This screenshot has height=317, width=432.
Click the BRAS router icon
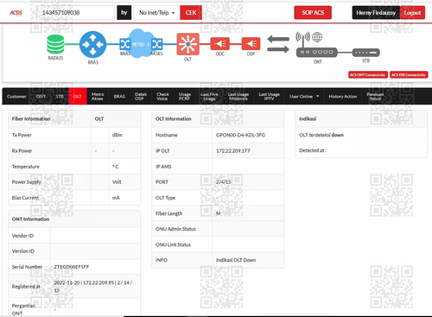[x=92, y=44]
